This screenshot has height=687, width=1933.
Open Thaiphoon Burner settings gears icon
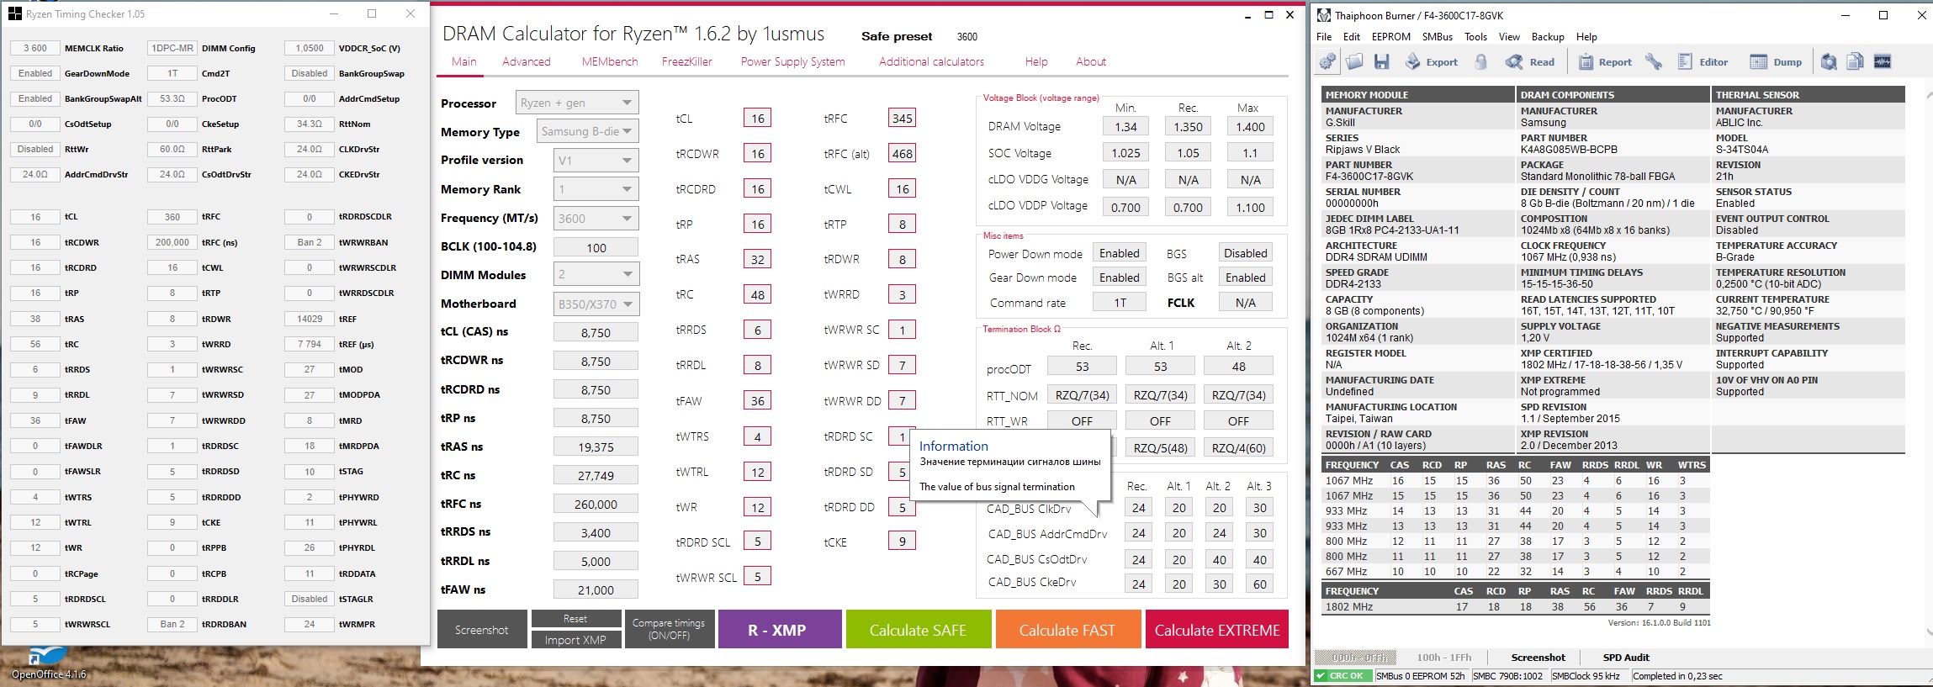[x=1327, y=61]
